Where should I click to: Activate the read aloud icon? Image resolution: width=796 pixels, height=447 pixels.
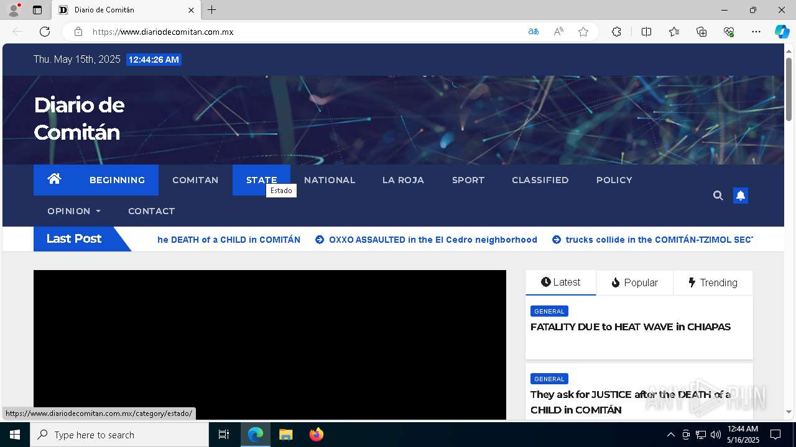[x=558, y=32]
